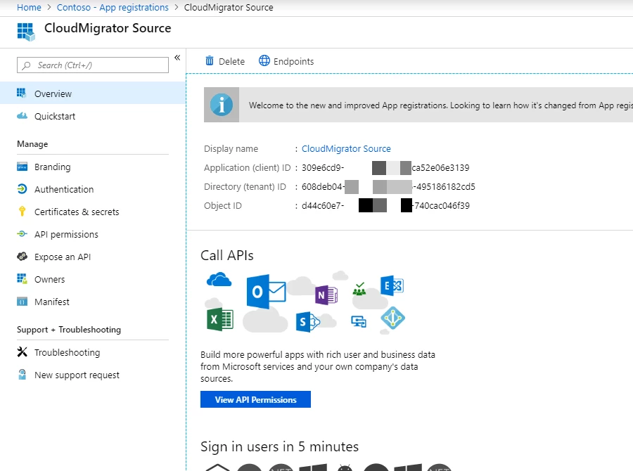
Task: Click the OneNote icon under Call APIs
Action: pyautogui.click(x=326, y=295)
